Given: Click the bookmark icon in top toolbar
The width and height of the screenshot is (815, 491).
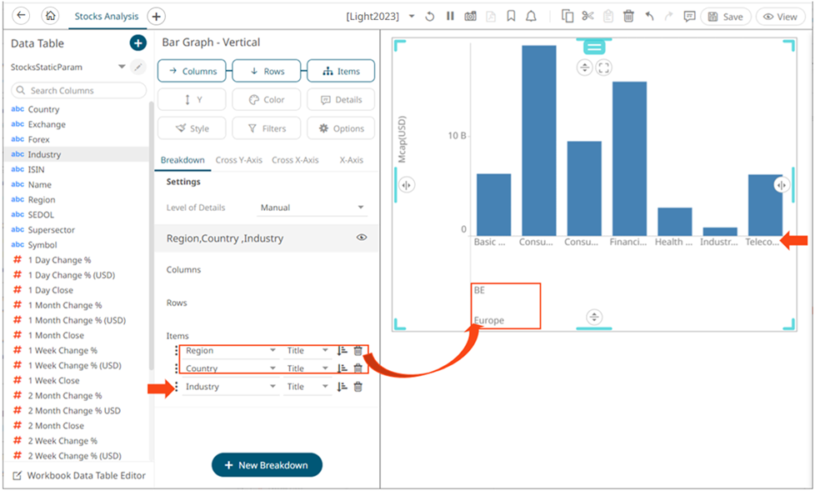Looking at the screenshot, I should point(511,17).
